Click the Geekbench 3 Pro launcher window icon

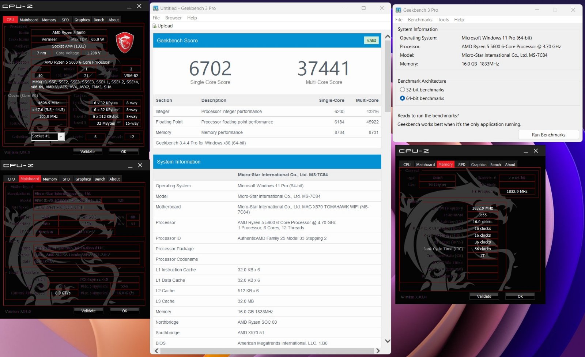coord(399,10)
